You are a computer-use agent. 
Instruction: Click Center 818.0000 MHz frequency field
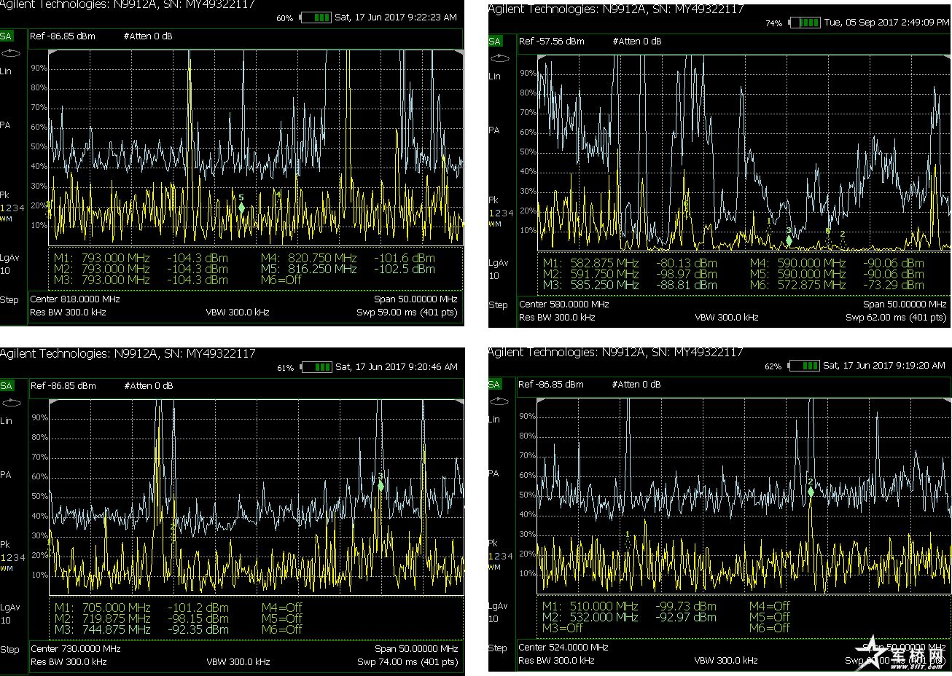click(x=75, y=299)
